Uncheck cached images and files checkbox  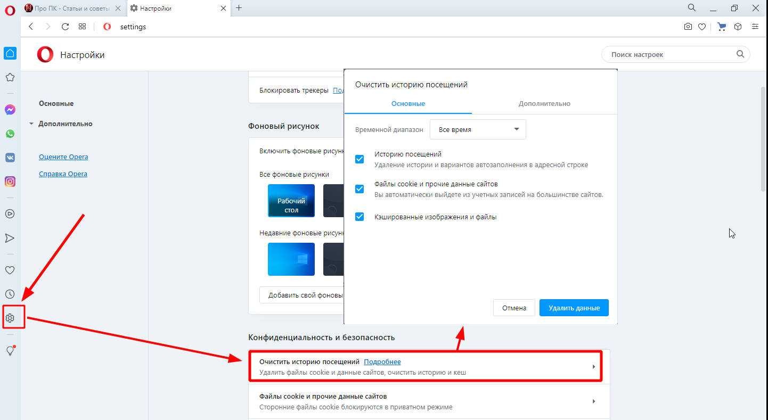(360, 217)
